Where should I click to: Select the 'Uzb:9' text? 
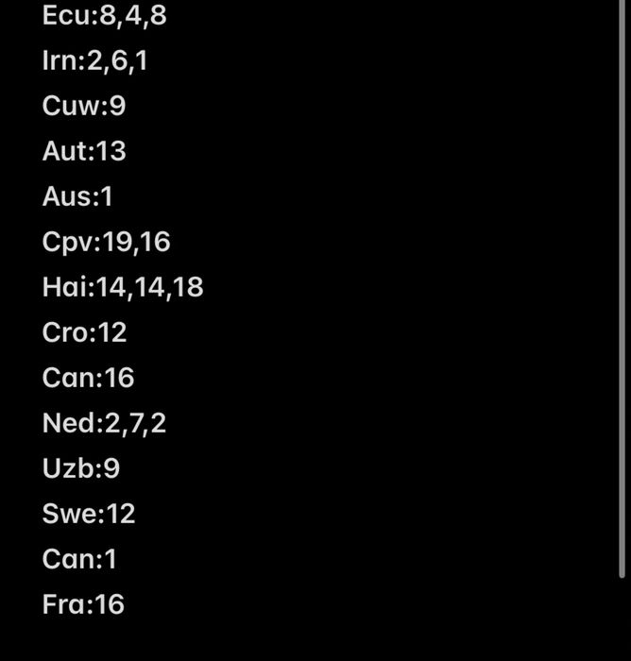point(81,468)
